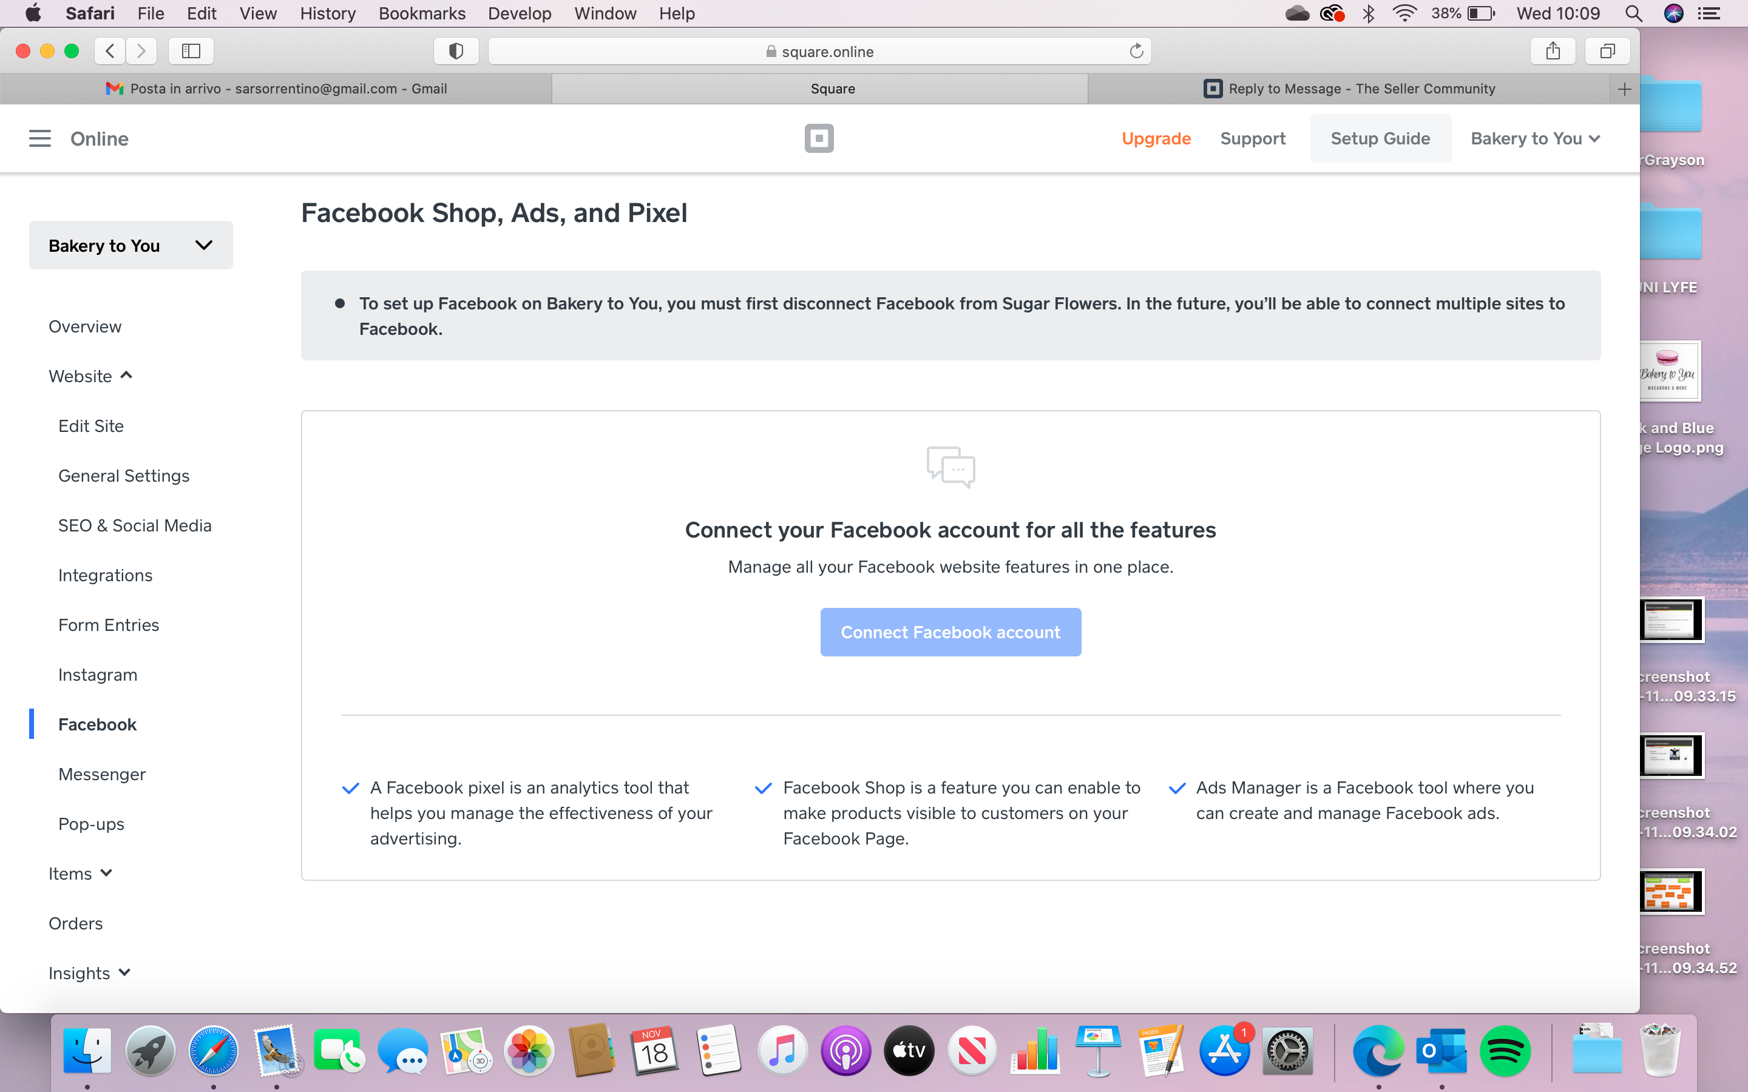Toggle the Safari sidebar icon
Viewport: 1748px width, 1092px height.
[190, 50]
